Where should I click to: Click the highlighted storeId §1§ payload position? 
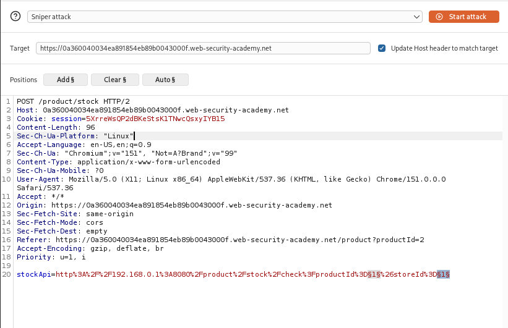(x=443, y=274)
